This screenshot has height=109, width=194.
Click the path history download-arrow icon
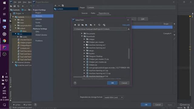[129, 29]
